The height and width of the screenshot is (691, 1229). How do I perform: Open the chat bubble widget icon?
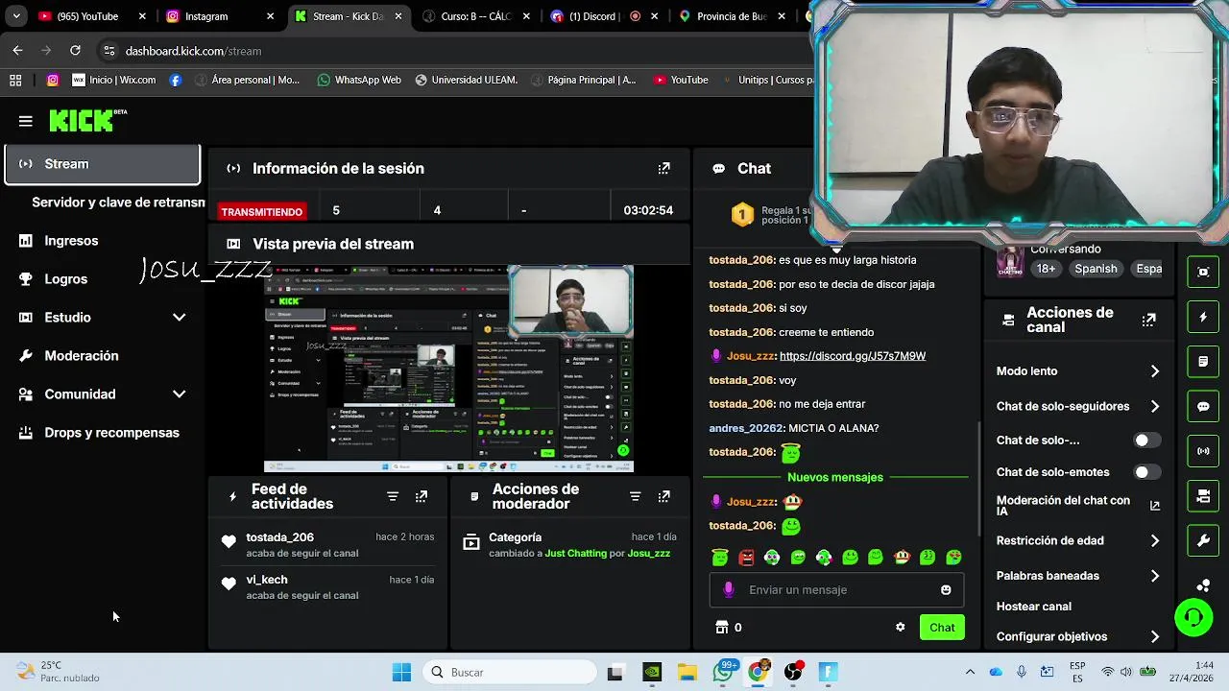(x=1203, y=406)
